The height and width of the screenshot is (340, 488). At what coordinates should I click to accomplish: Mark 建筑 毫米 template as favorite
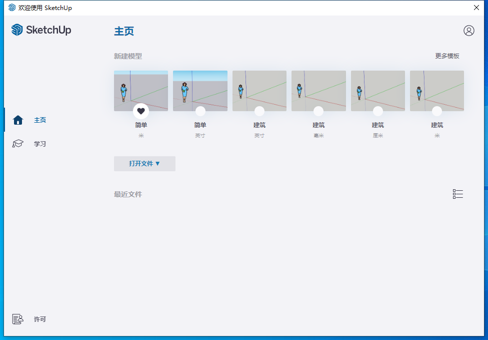(x=318, y=111)
